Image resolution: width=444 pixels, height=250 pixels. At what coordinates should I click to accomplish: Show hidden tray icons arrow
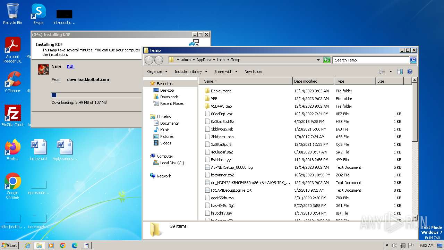(x=387, y=245)
